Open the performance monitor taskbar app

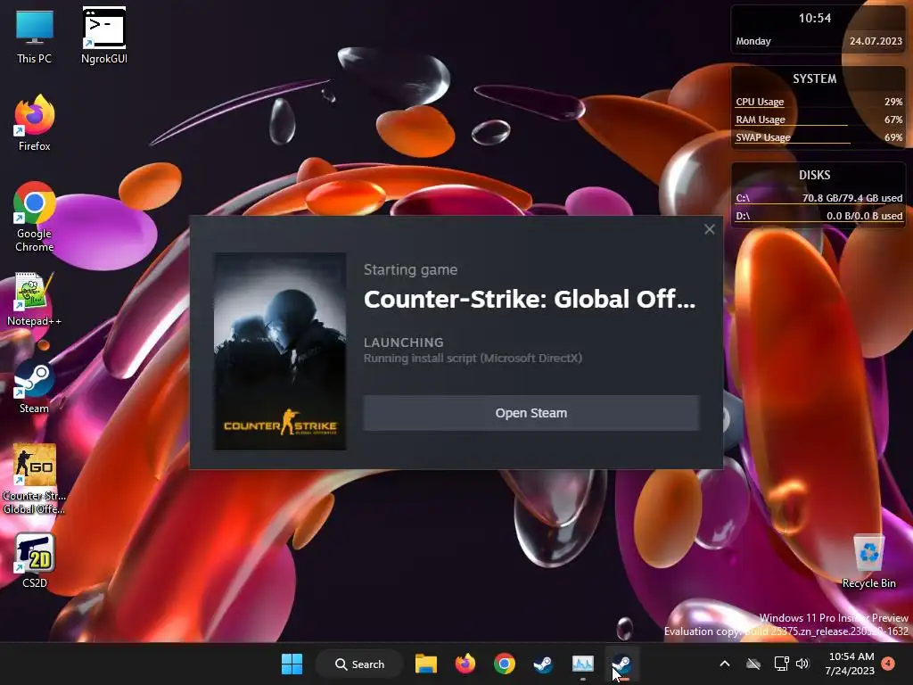(583, 664)
